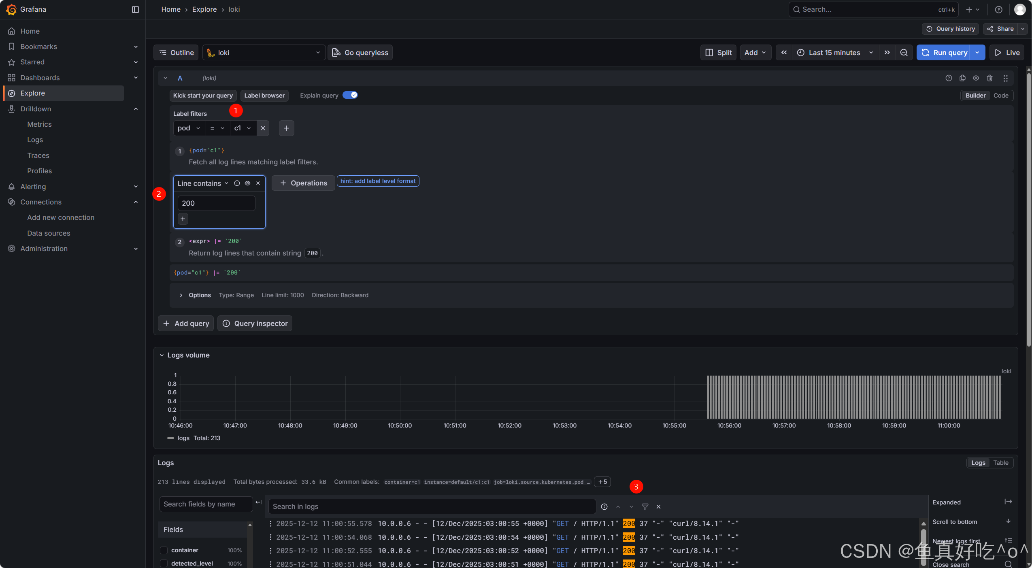
Task: Open the loki data source dropdown
Action: 264,53
